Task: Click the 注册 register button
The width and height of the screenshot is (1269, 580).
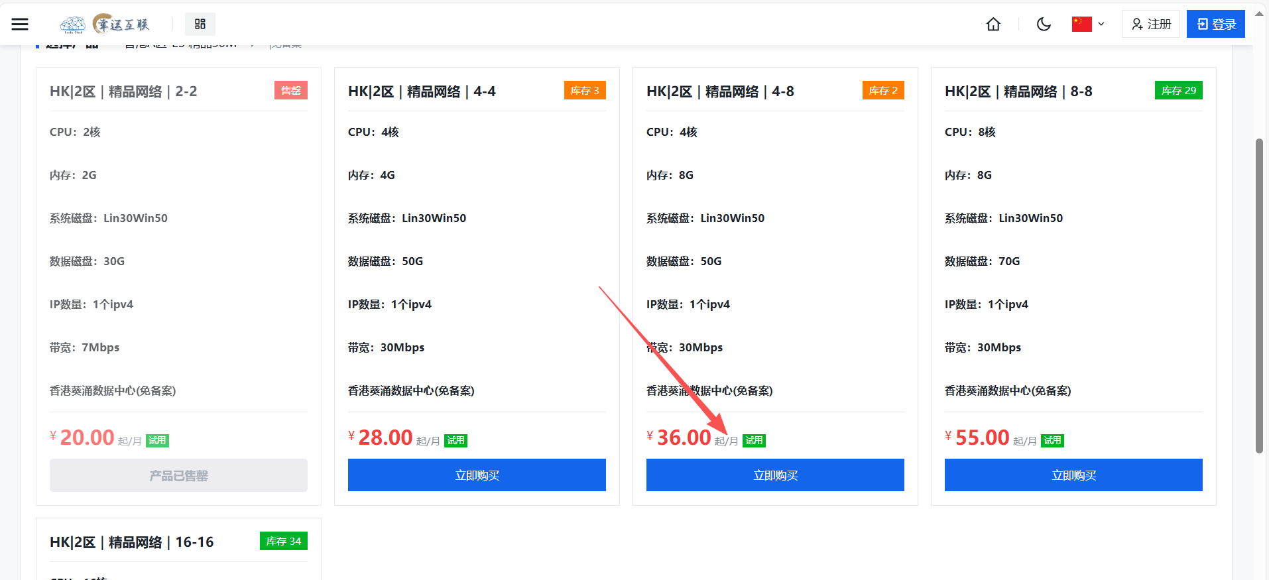Action: click(x=1150, y=25)
